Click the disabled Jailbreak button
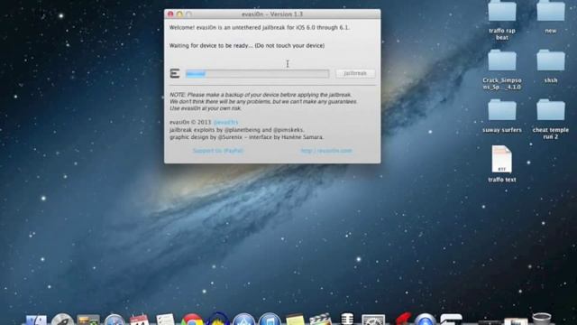Screen dimensions: 577x325 pyautogui.click(x=355, y=73)
